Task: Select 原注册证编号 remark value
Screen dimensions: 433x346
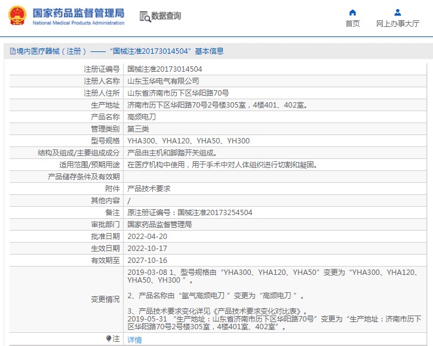Action: 190,213
